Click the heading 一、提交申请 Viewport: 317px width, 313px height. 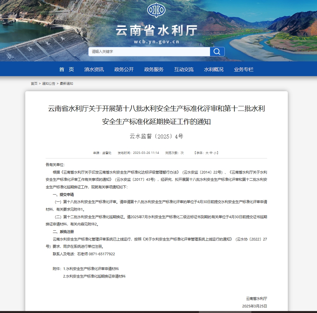[x=63, y=195]
